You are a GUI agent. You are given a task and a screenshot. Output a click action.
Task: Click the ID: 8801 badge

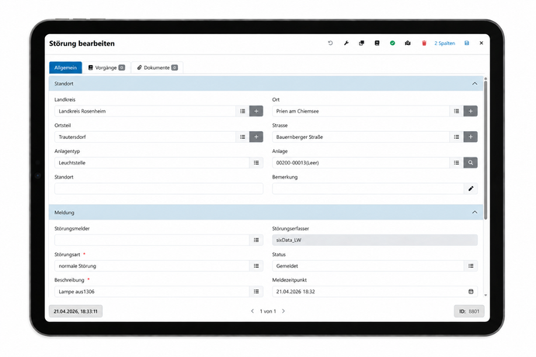(469, 311)
